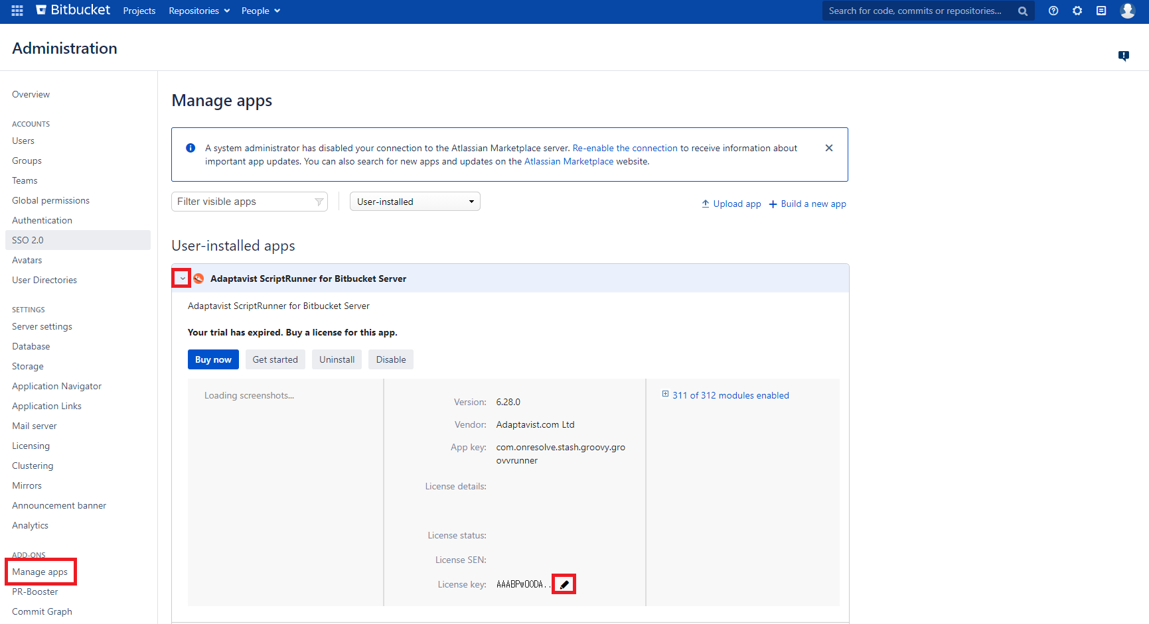1149x624 pixels.
Task: Open Teams in sidebar
Action: [25, 180]
